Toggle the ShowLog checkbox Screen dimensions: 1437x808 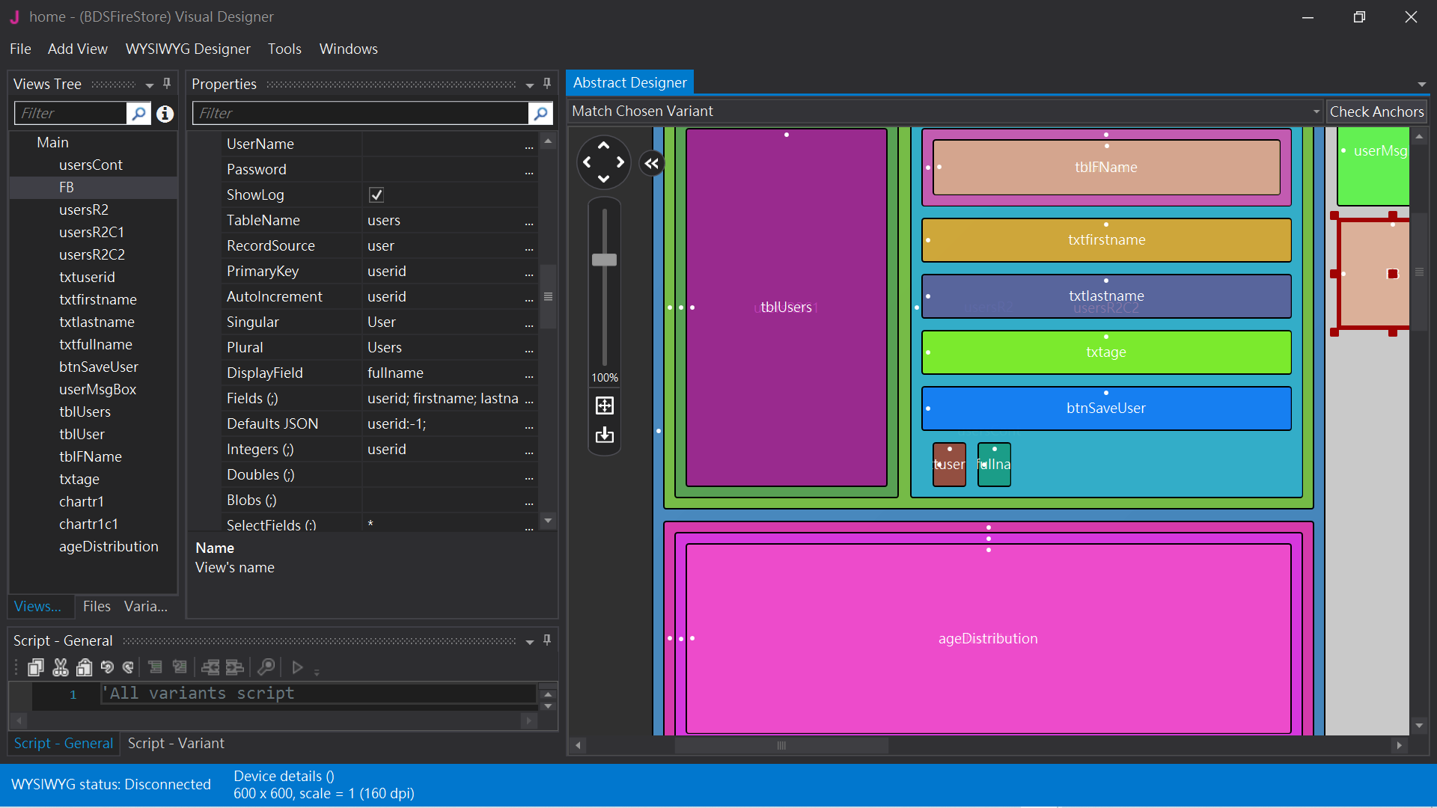click(376, 195)
